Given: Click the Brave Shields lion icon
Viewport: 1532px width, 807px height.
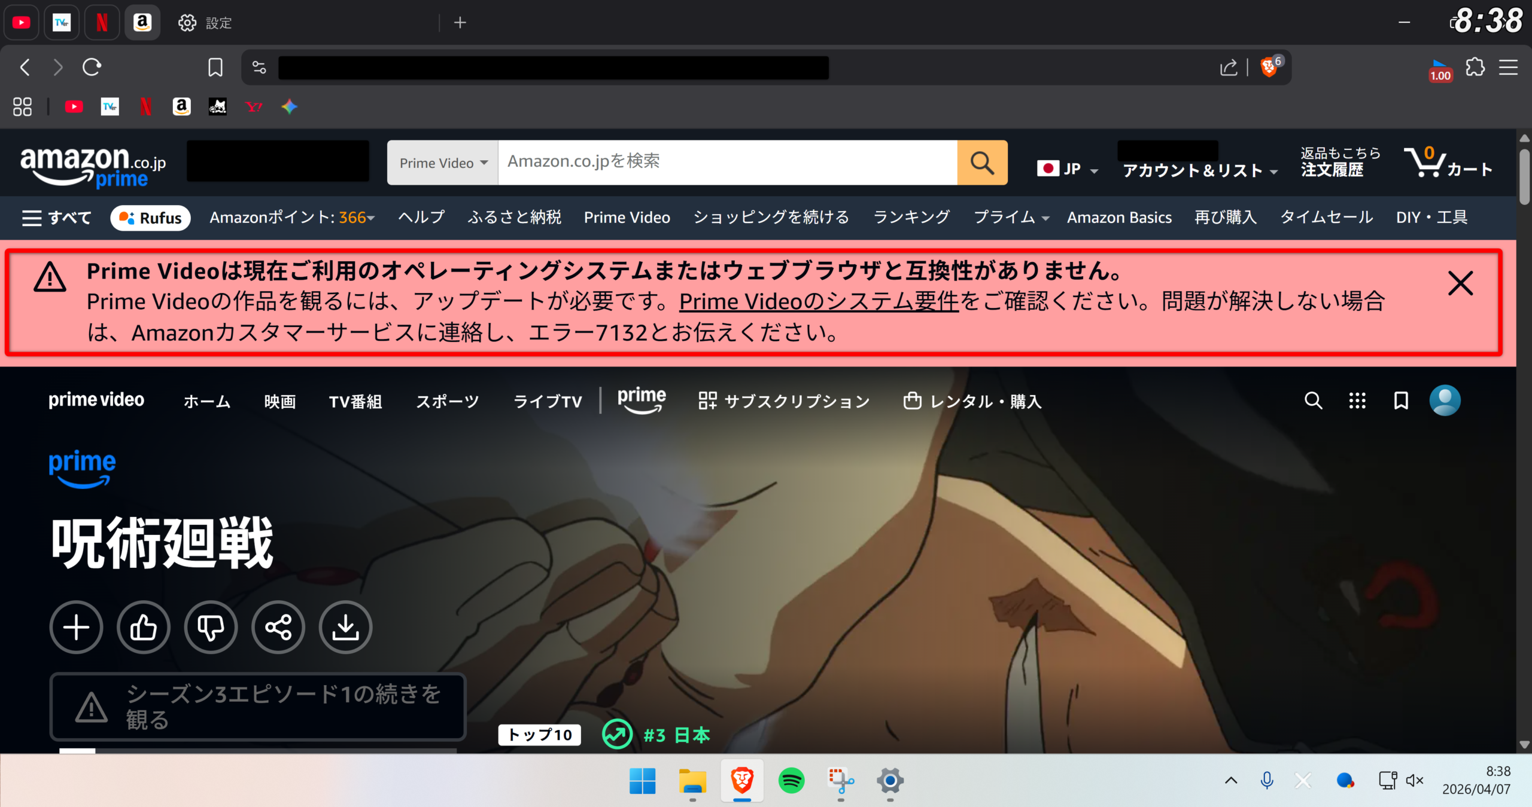Looking at the screenshot, I should click(x=1269, y=67).
